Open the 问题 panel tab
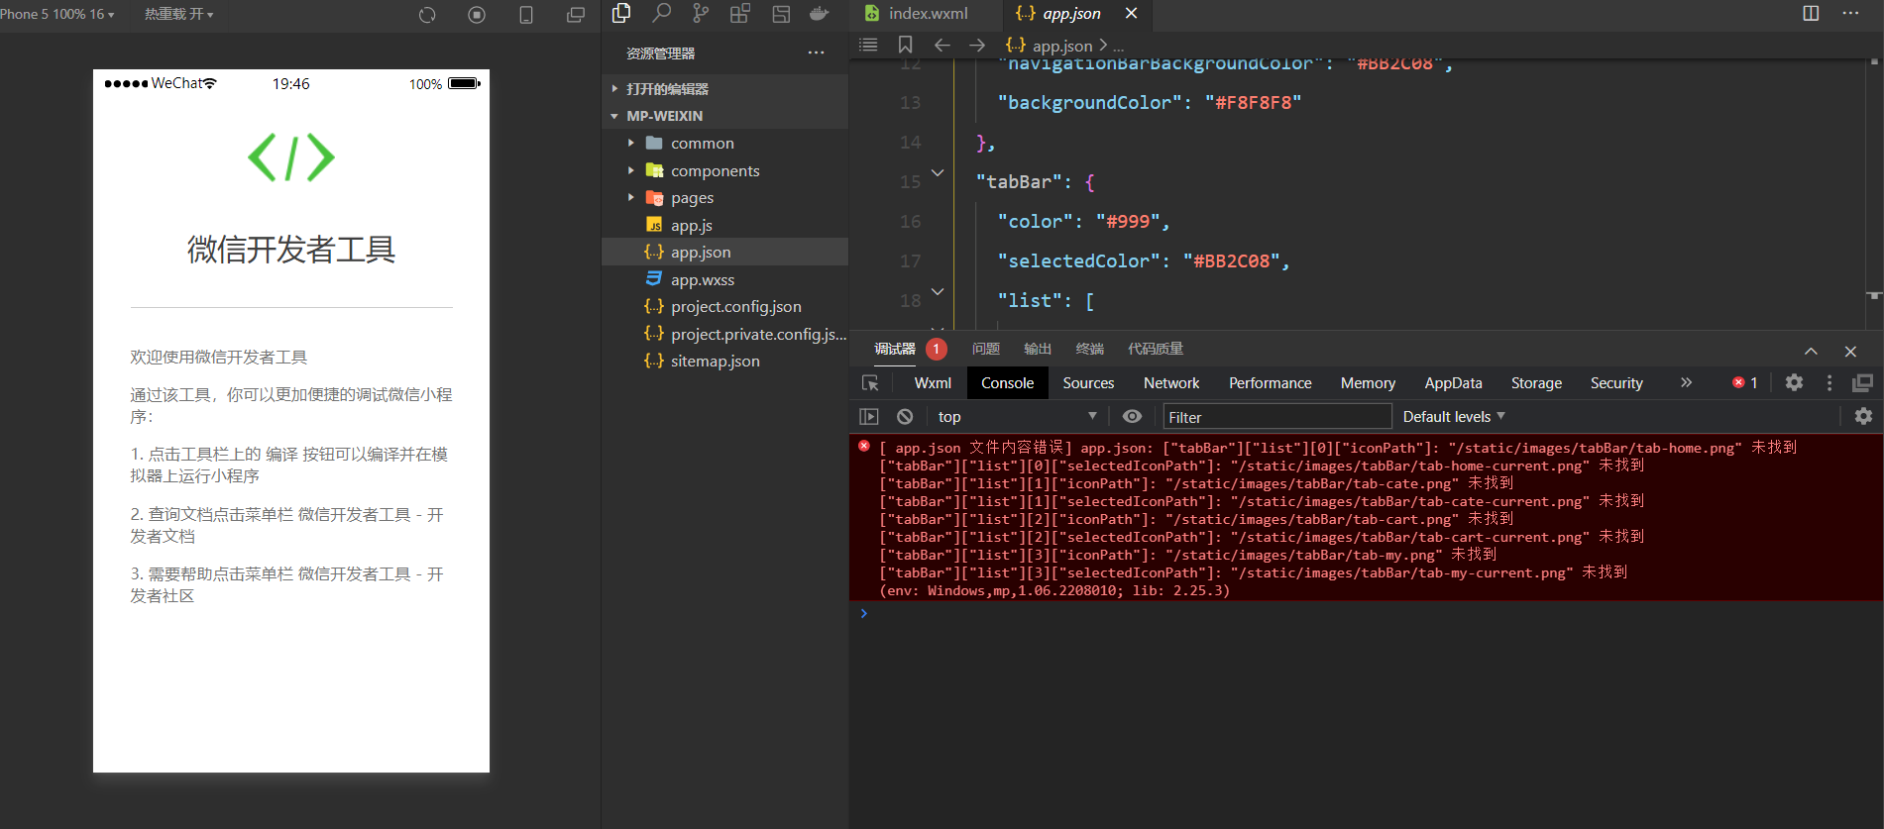The width and height of the screenshot is (1884, 829). click(x=986, y=349)
